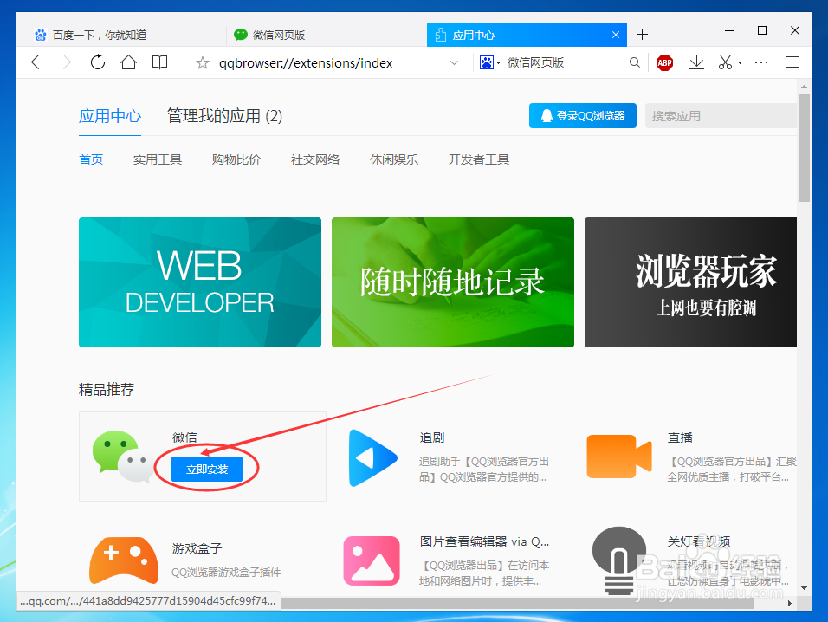Open the reading mode book icon
The height and width of the screenshot is (622, 828).
(159, 62)
